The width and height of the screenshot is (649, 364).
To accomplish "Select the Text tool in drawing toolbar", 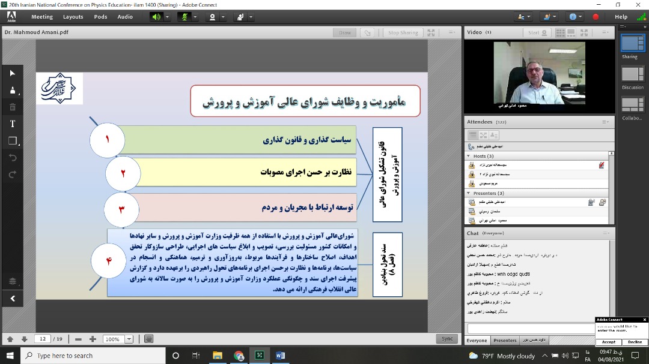I will [13, 124].
